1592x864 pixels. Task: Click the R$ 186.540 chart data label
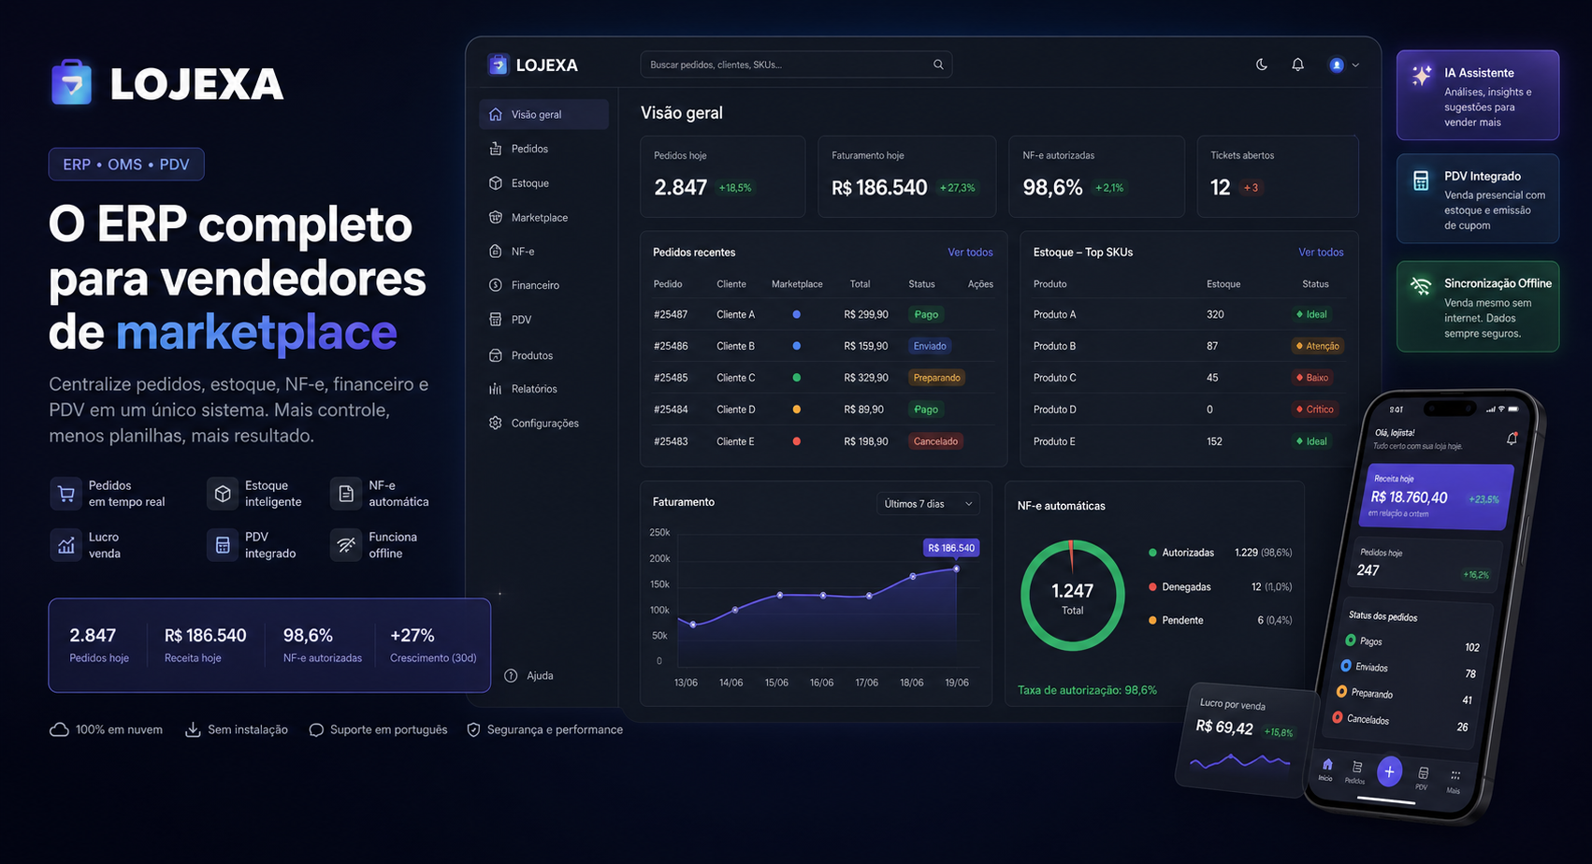click(951, 548)
